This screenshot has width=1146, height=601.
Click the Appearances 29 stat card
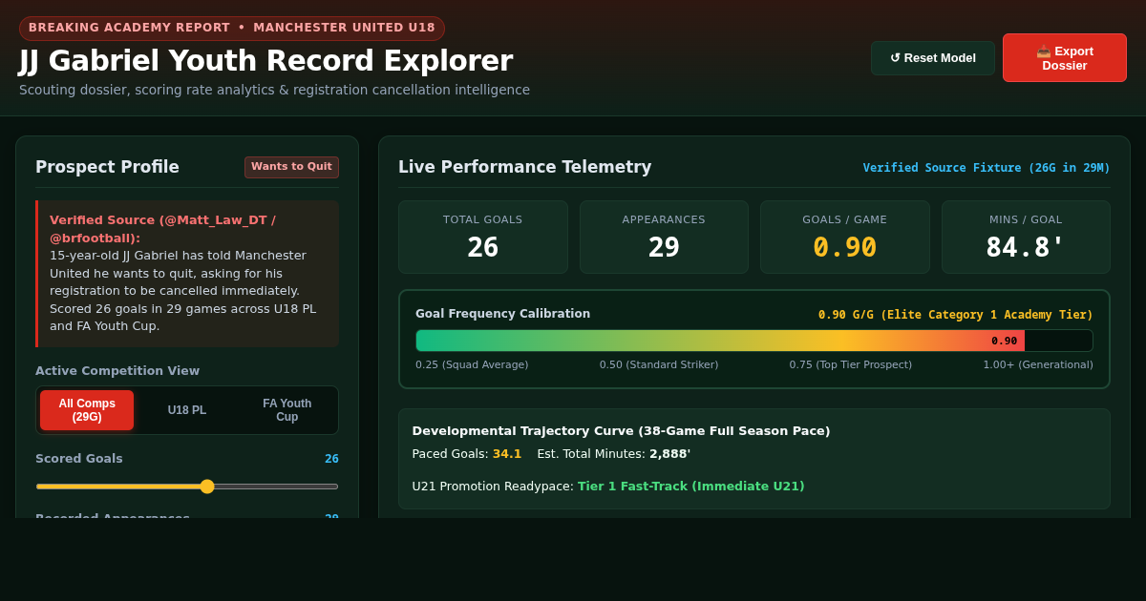tap(664, 237)
